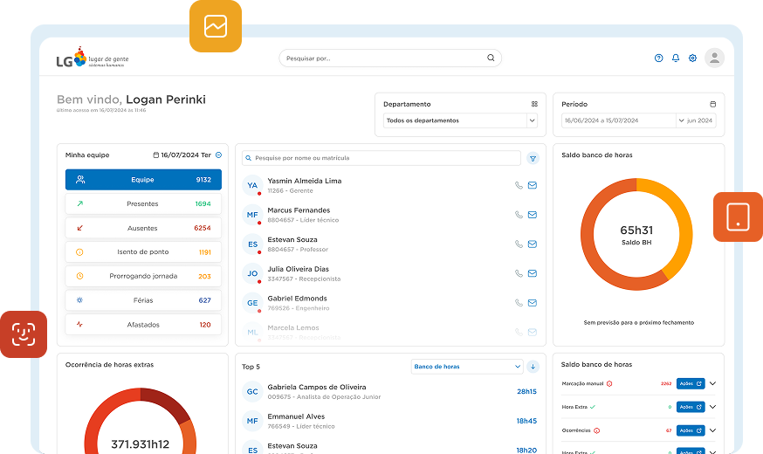This screenshot has height=454, width=763.
Task: Open notifications bell icon
Action: pos(676,58)
